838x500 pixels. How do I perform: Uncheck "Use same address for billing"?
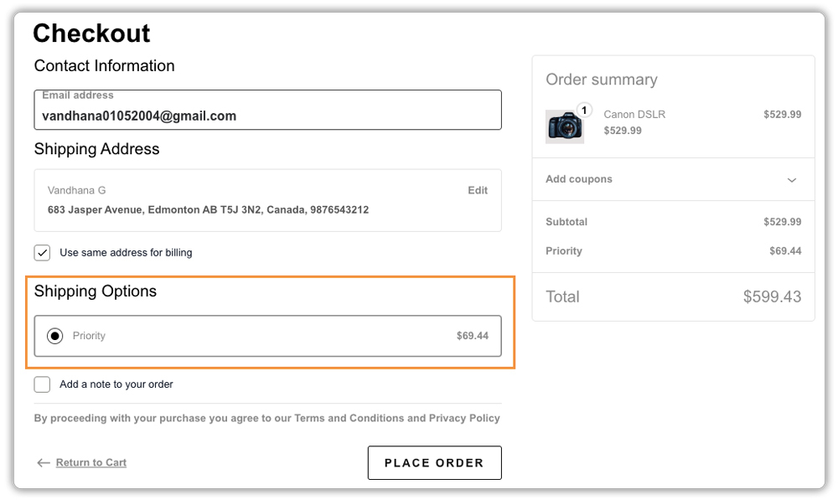tap(42, 251)
